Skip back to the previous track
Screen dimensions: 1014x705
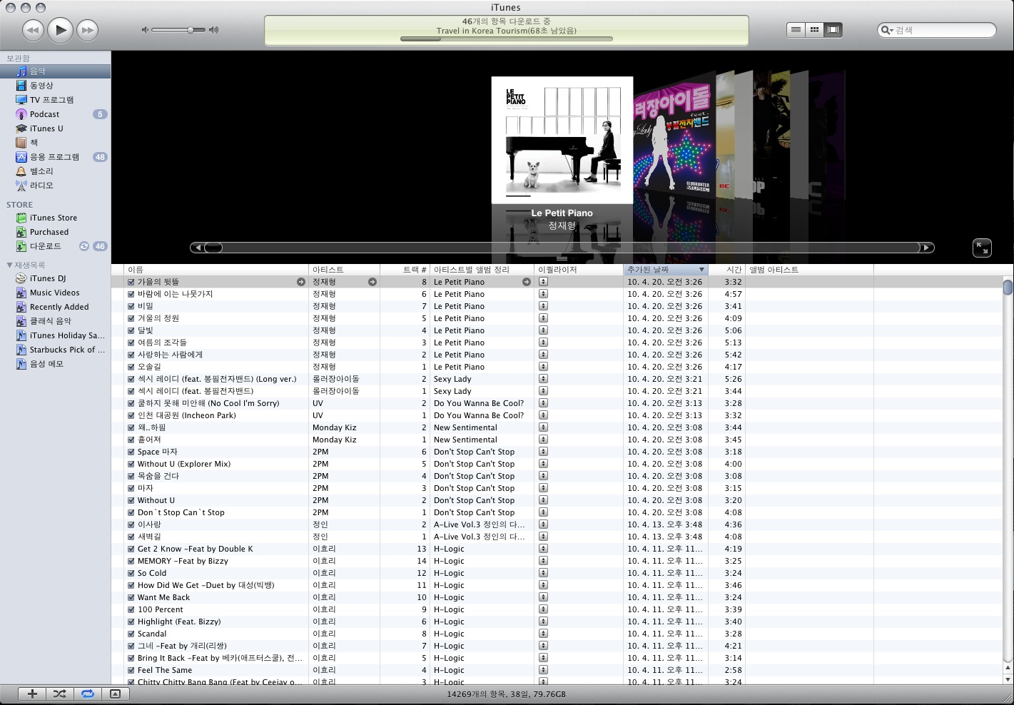(x=33, y=30)
